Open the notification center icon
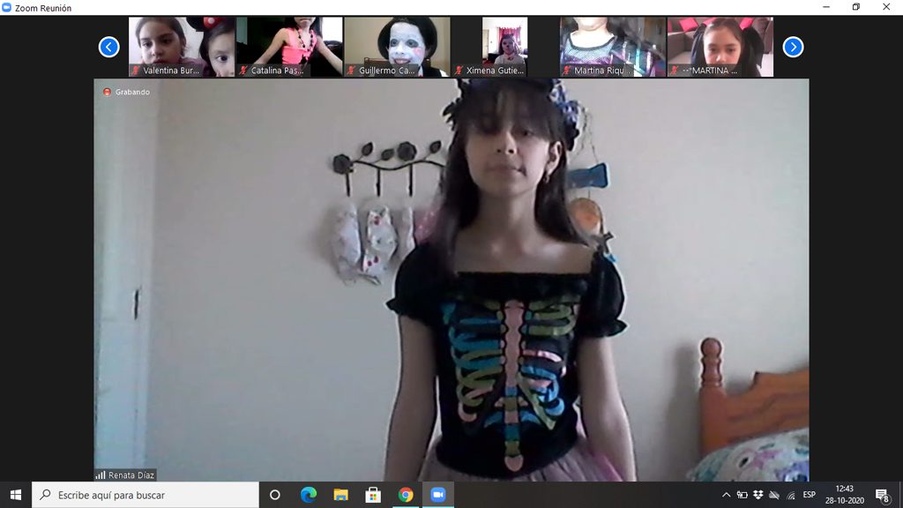Screen dimensions: 903x508 [881, 495]
